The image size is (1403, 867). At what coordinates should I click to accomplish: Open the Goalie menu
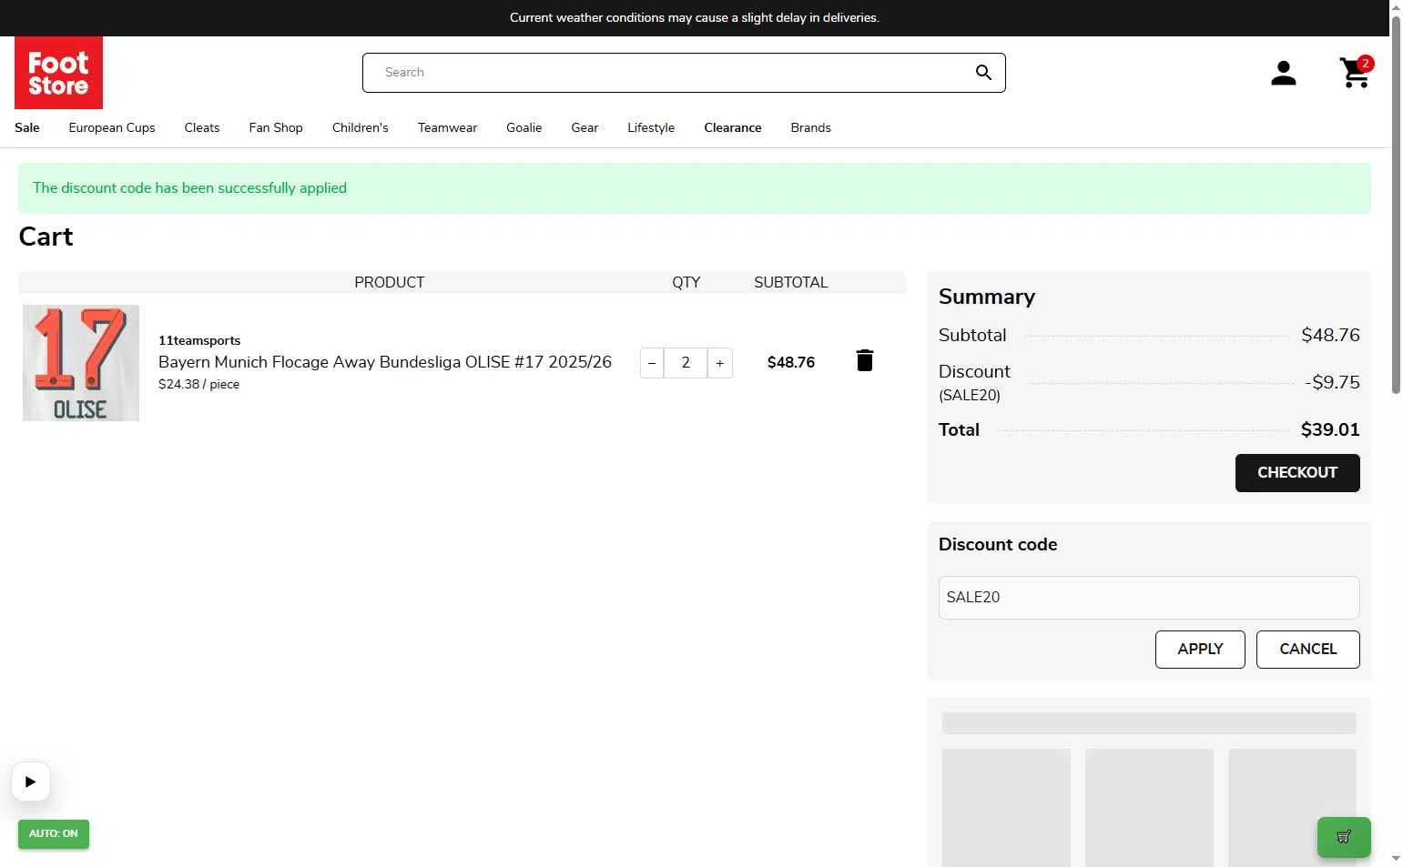click(524, 127)
